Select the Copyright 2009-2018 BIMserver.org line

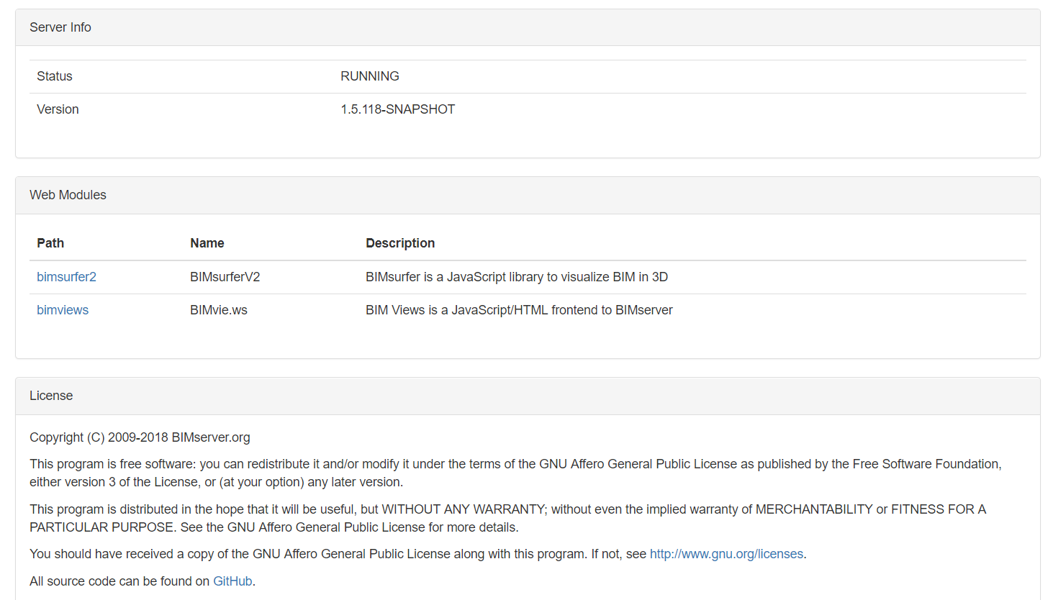(x=140, y=437)
